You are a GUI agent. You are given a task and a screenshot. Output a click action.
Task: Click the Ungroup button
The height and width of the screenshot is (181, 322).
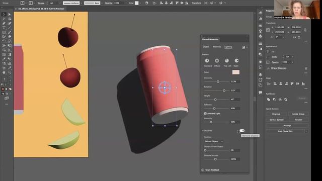coord(276,114)
